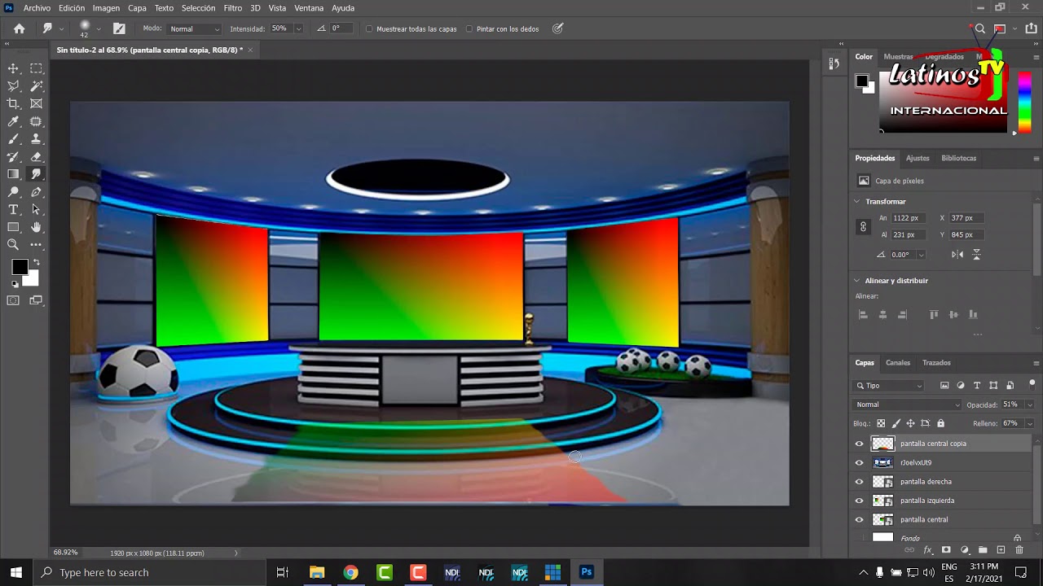
Task: Click the Home icon in options bar
Action: click(19, 28)
